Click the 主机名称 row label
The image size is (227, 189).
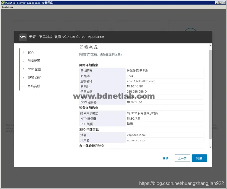click(x=86, y=81)
